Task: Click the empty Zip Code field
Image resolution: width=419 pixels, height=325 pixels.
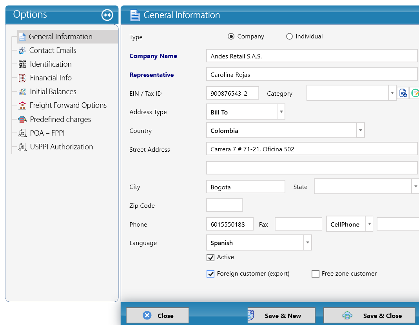Action: [225, 205]
